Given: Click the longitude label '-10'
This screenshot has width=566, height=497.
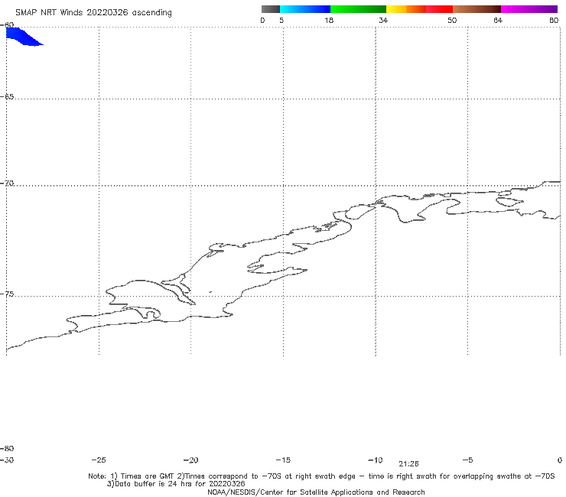Looking at the screenshot, I should pyautogui.click(x=375, y=460).
